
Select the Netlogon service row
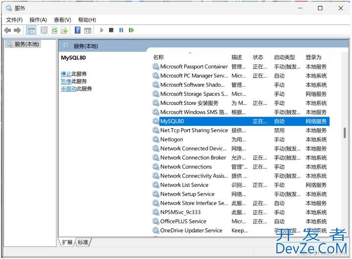172,139
